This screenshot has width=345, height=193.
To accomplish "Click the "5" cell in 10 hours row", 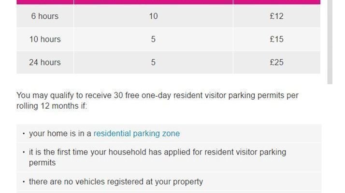I will (153, 39).
